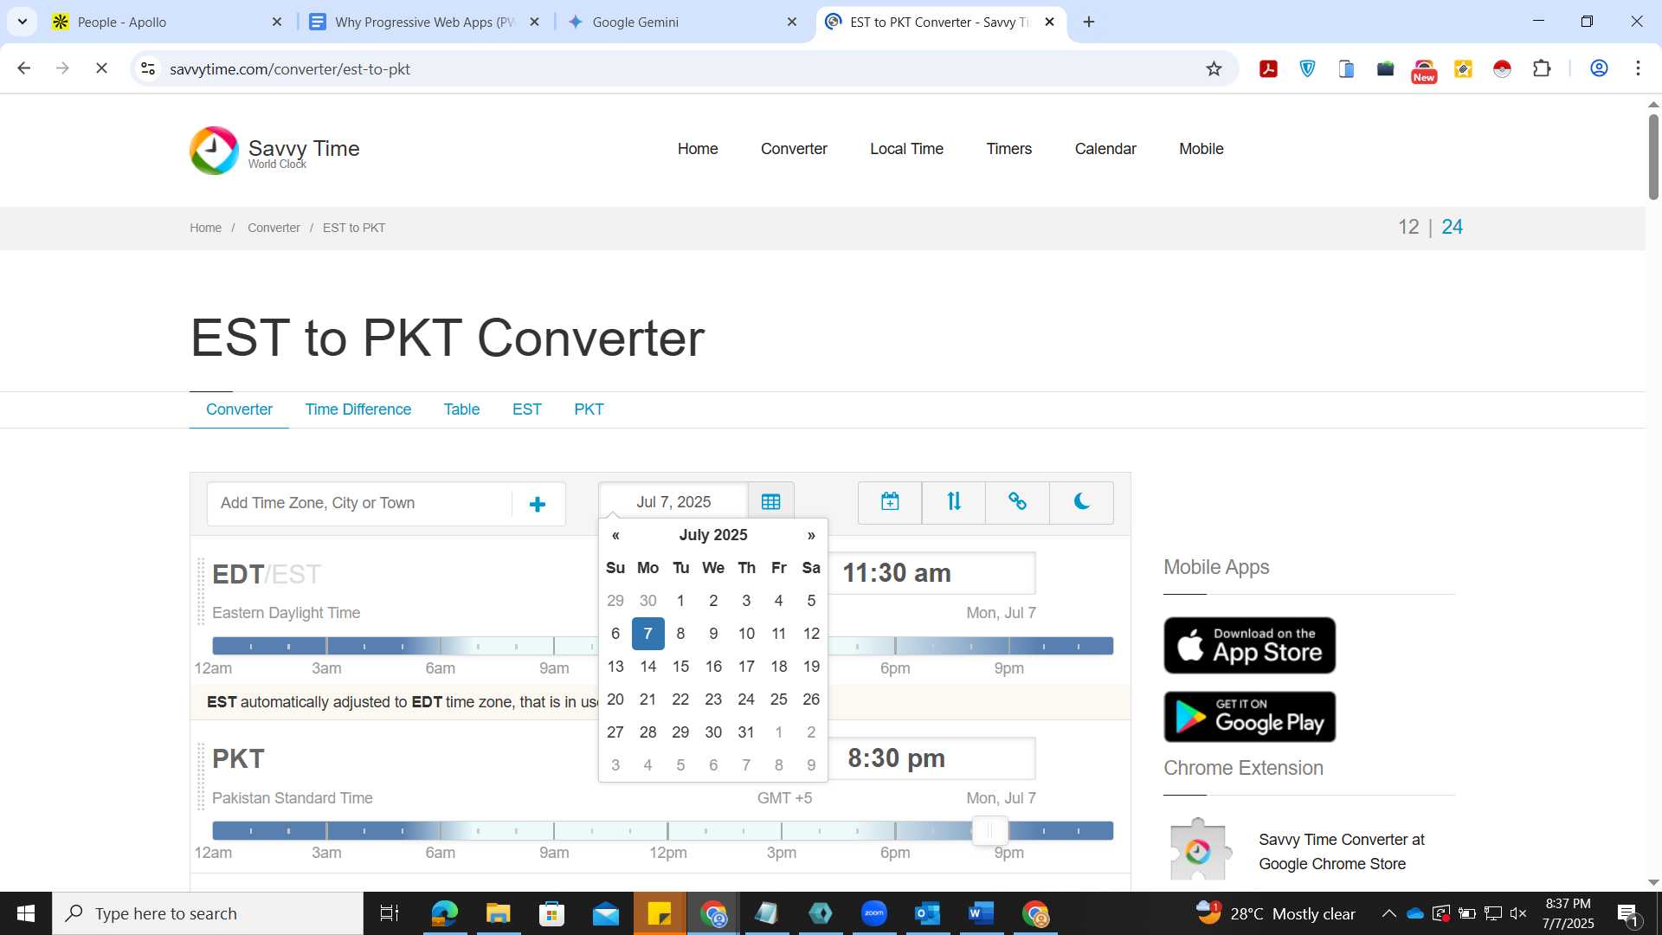Switch to Google Gemini tab
Screen dimensions: 1662x935
(682, 22)
